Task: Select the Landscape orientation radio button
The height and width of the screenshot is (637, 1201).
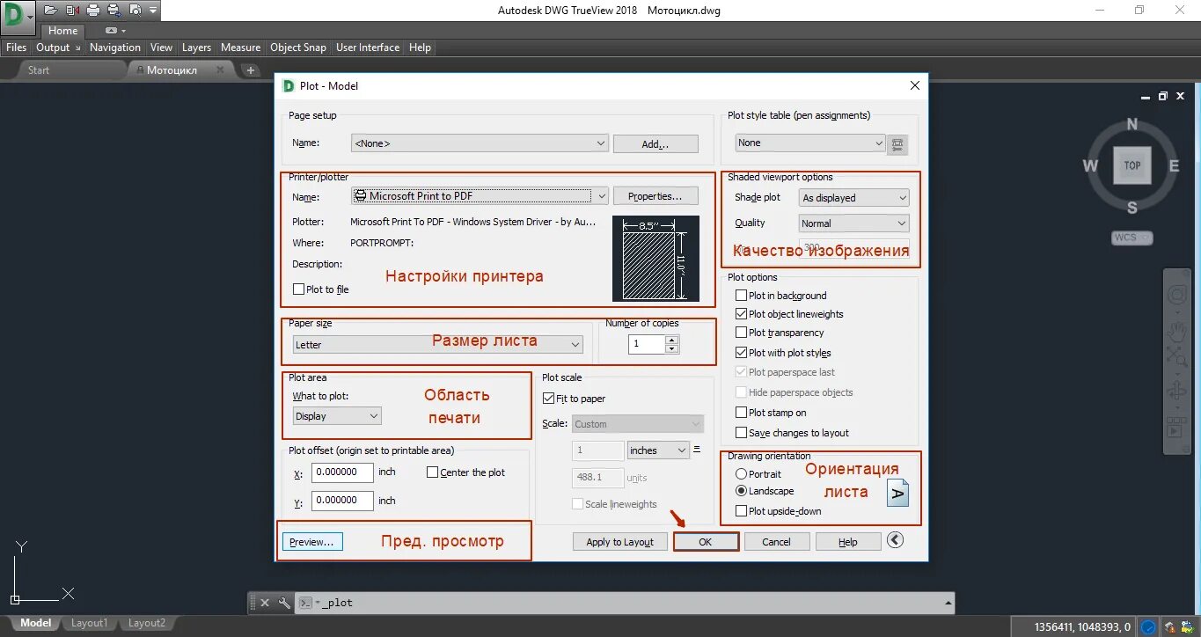Action: [741, 491]
